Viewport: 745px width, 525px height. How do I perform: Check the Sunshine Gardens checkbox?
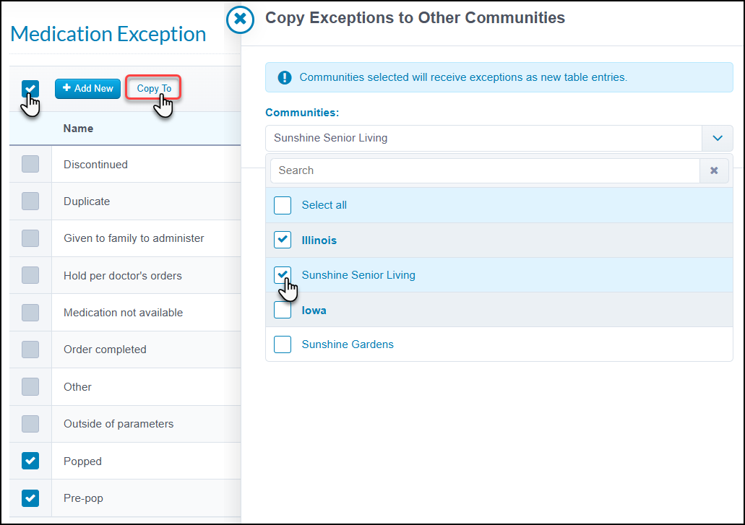coord(283,344)
